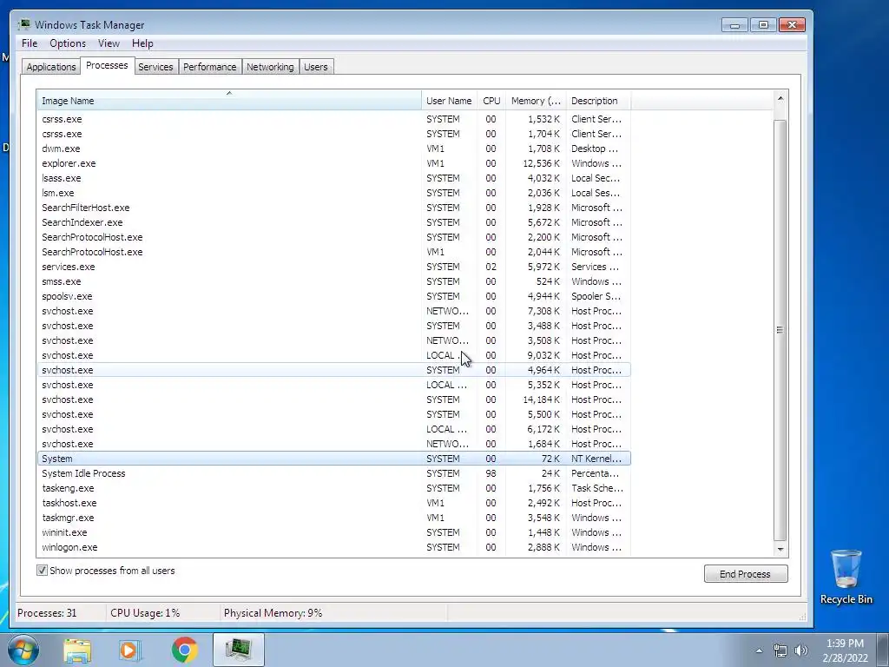Switch to the Users tab
This screenshot has width=889, height=667.
(316, 66)
